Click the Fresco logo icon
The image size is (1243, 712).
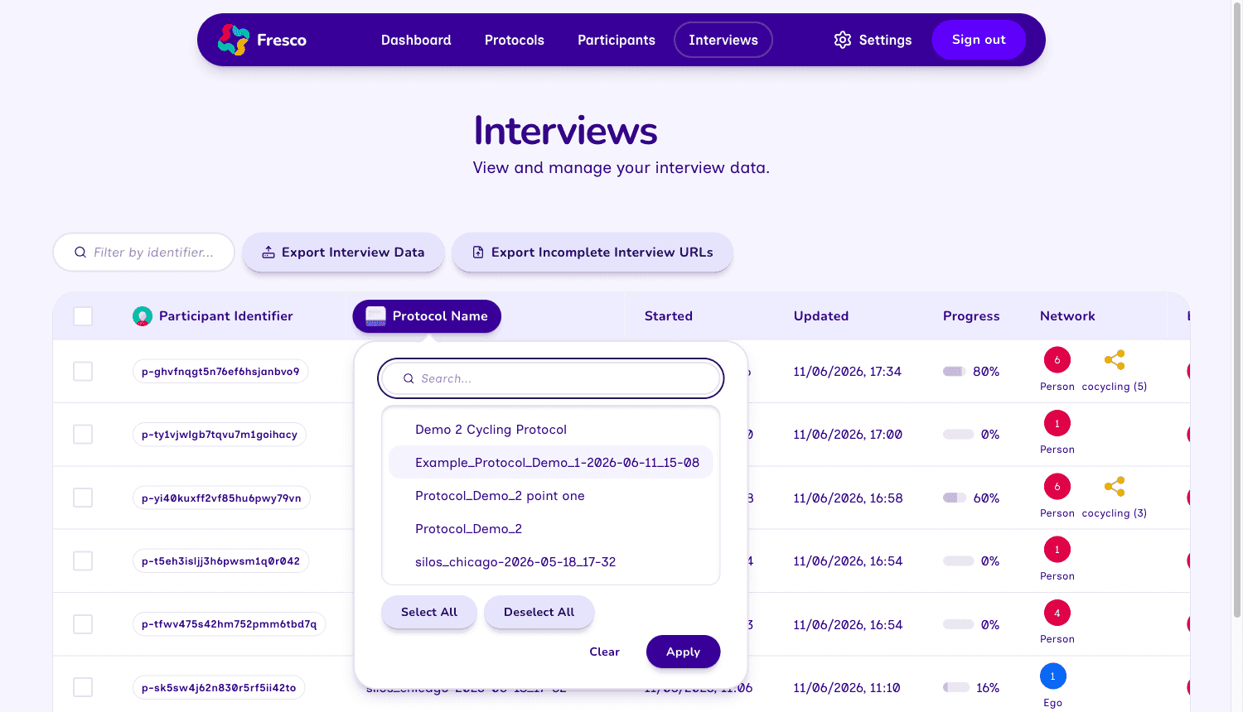(x=234, y=40)
